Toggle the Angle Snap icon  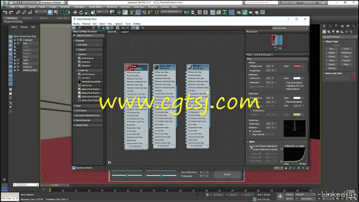138,13
